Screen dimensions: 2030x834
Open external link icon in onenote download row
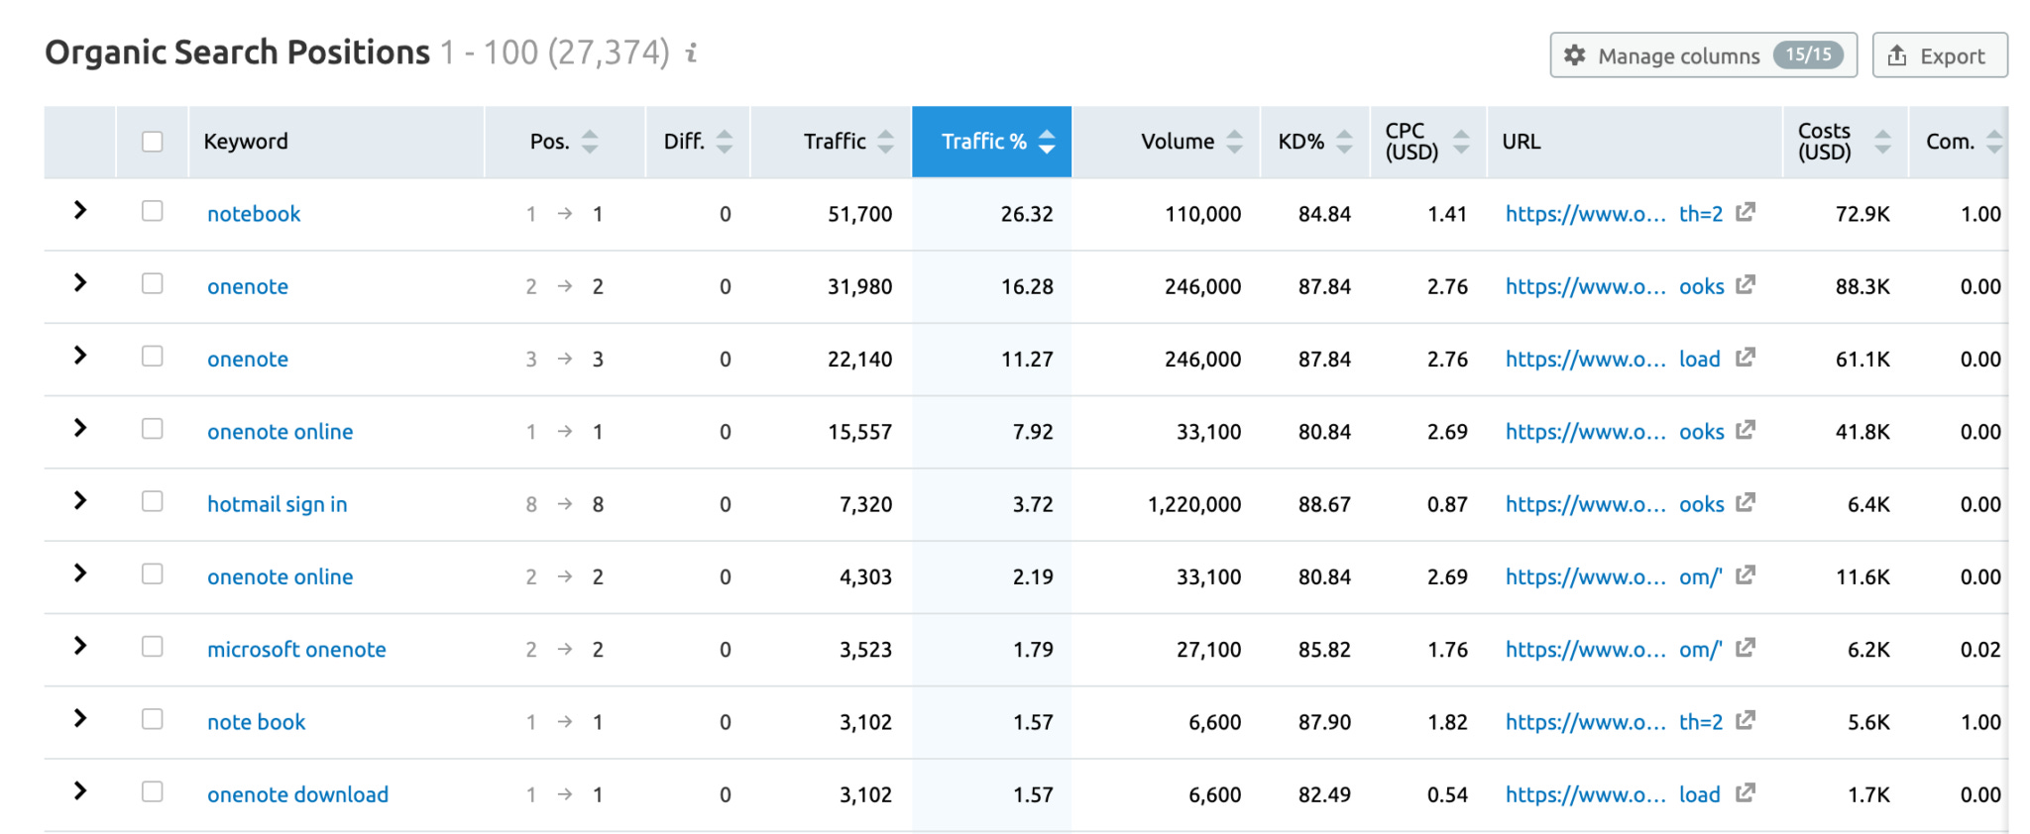[x=1746, y=792]
